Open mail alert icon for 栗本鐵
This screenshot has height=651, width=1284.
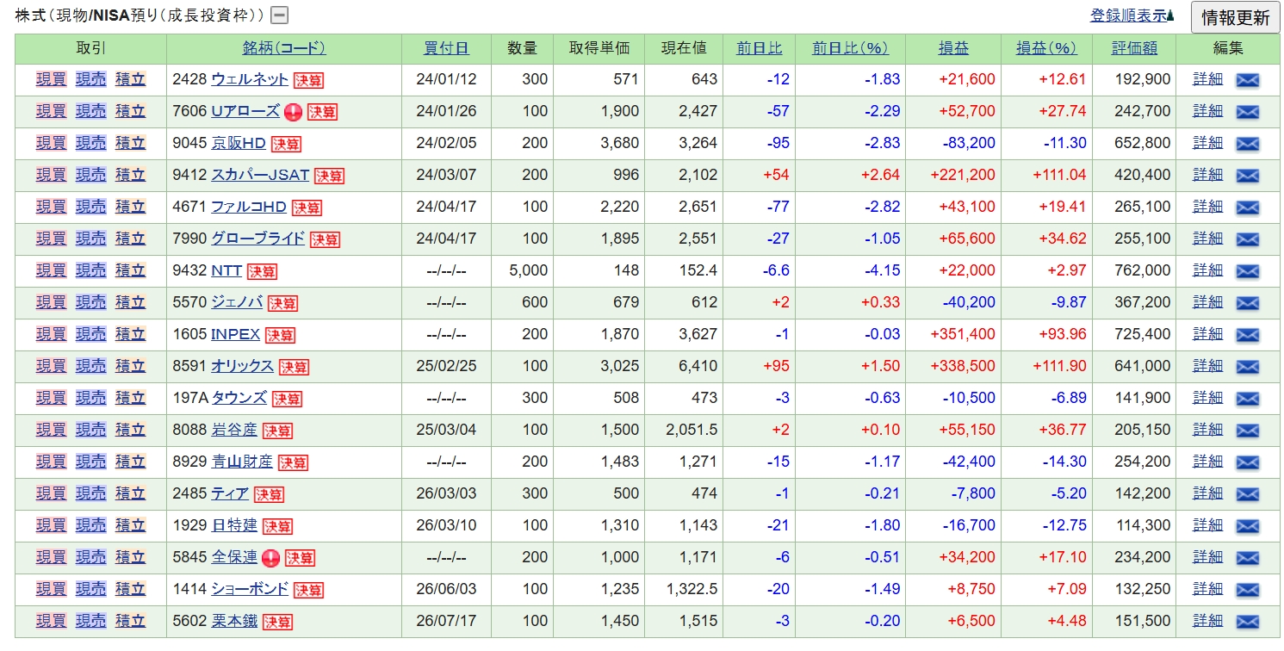[x=1247, y=622]
